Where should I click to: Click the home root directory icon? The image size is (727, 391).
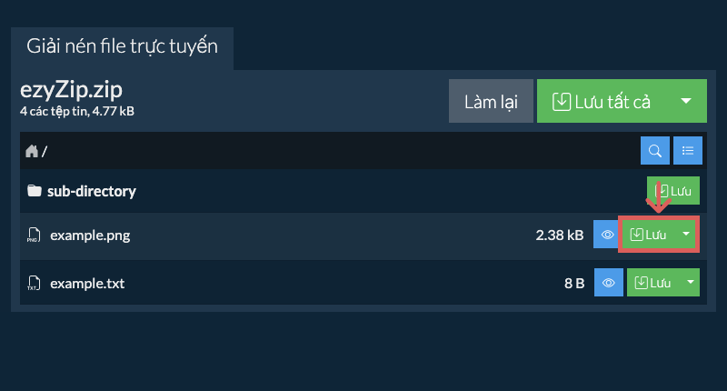[32, 151]
